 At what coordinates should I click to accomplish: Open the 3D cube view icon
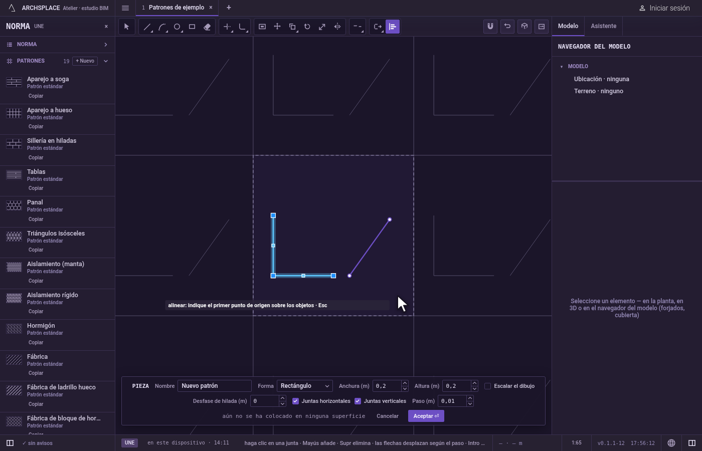pyautogui.click(x=524, y=27)
